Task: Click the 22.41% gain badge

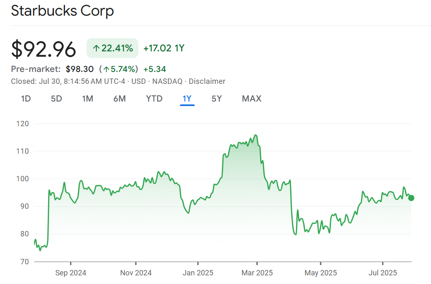Action: pos(112,48)
